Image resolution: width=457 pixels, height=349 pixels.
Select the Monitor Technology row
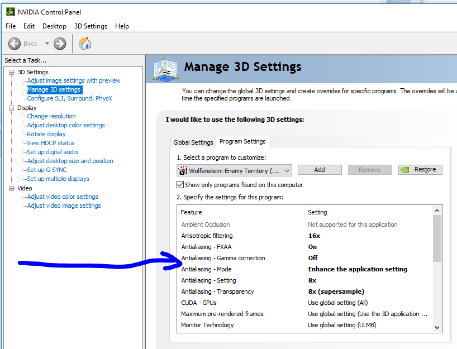[304, 325]
